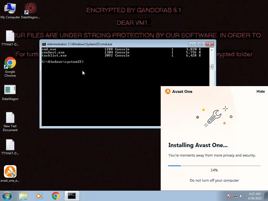Open the Windows Start menu orb

[x=7, y=196]
